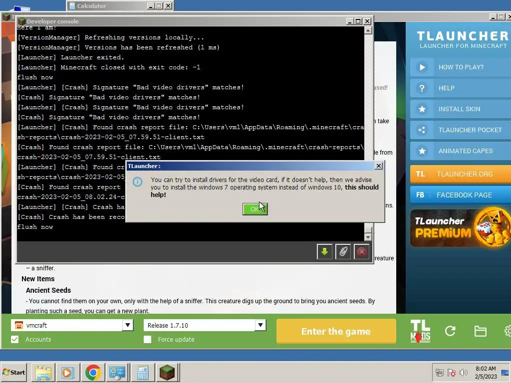Open ANIMATED CAPES item

pyautogui.click(x=461, y=151)
